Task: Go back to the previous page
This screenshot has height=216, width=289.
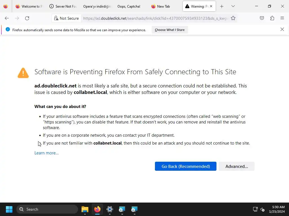Action: [x=7, y=18]
